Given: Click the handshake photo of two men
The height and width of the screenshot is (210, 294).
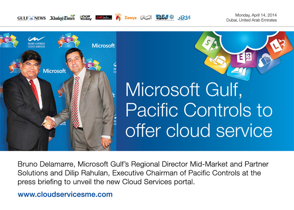Looking at the screenshot, I should click(58, 91).
